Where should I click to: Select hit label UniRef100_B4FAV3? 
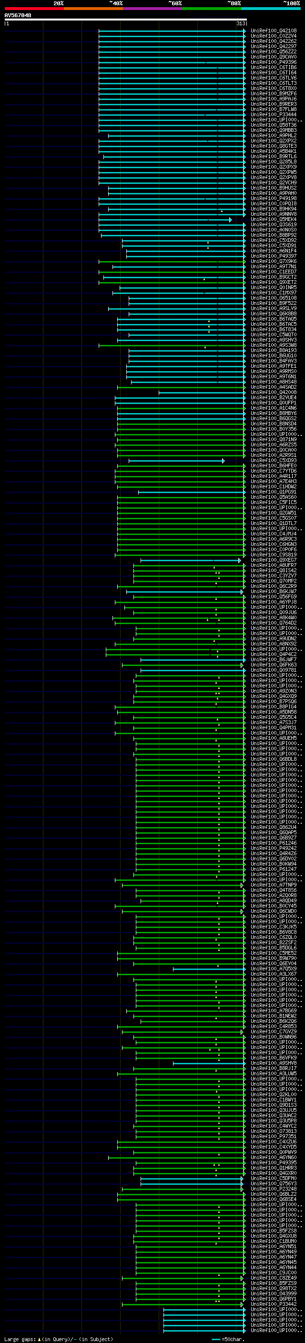(274, 361)
